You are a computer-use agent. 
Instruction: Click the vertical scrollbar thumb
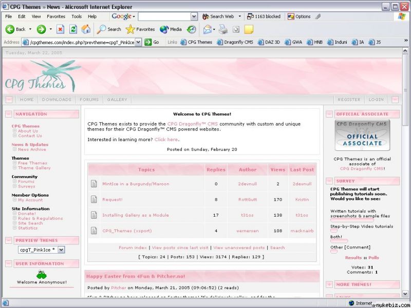[405, 90]
